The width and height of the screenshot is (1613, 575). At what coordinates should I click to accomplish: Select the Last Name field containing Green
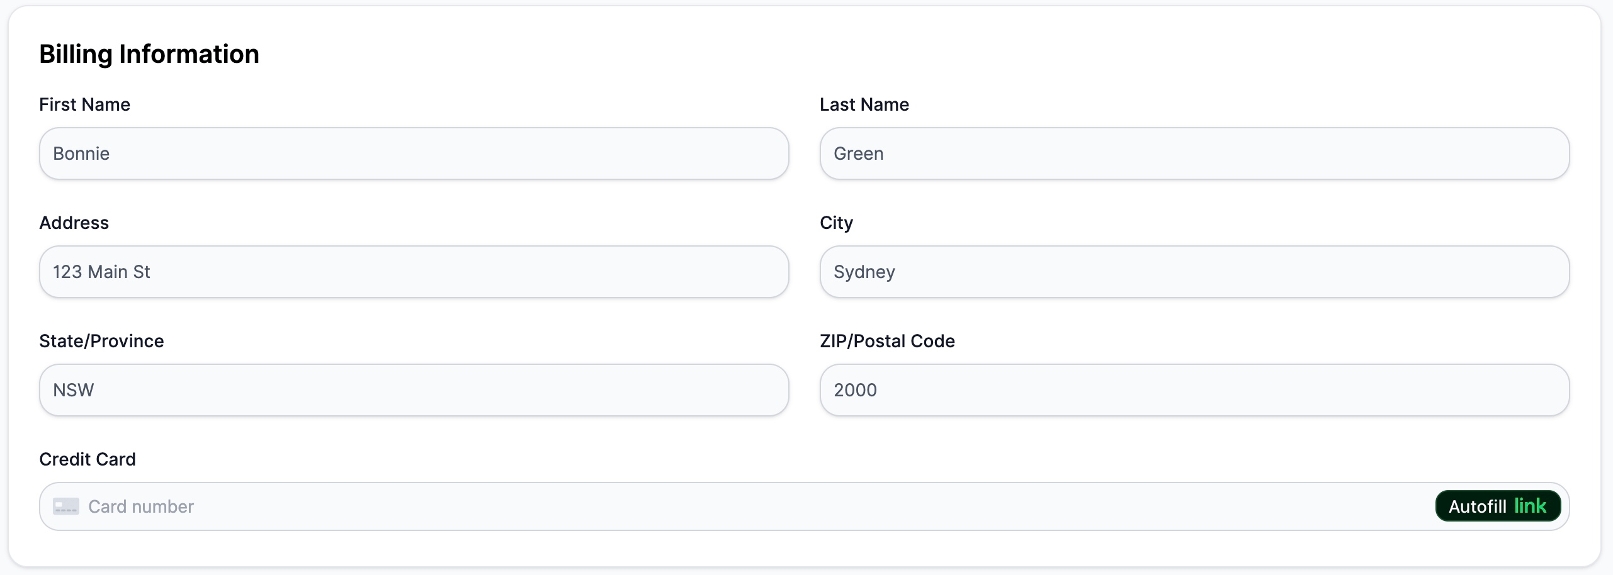[x=1194, y=153]
